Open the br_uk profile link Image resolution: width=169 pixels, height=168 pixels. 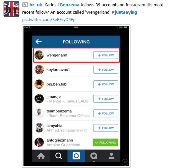[x=36, y=5]
